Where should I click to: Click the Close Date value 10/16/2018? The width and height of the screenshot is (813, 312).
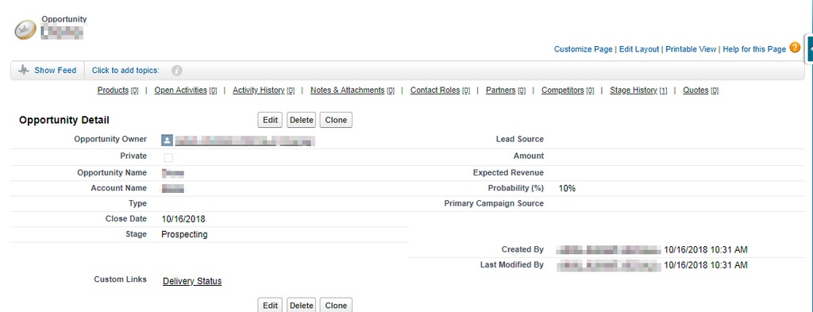(183, 219)
